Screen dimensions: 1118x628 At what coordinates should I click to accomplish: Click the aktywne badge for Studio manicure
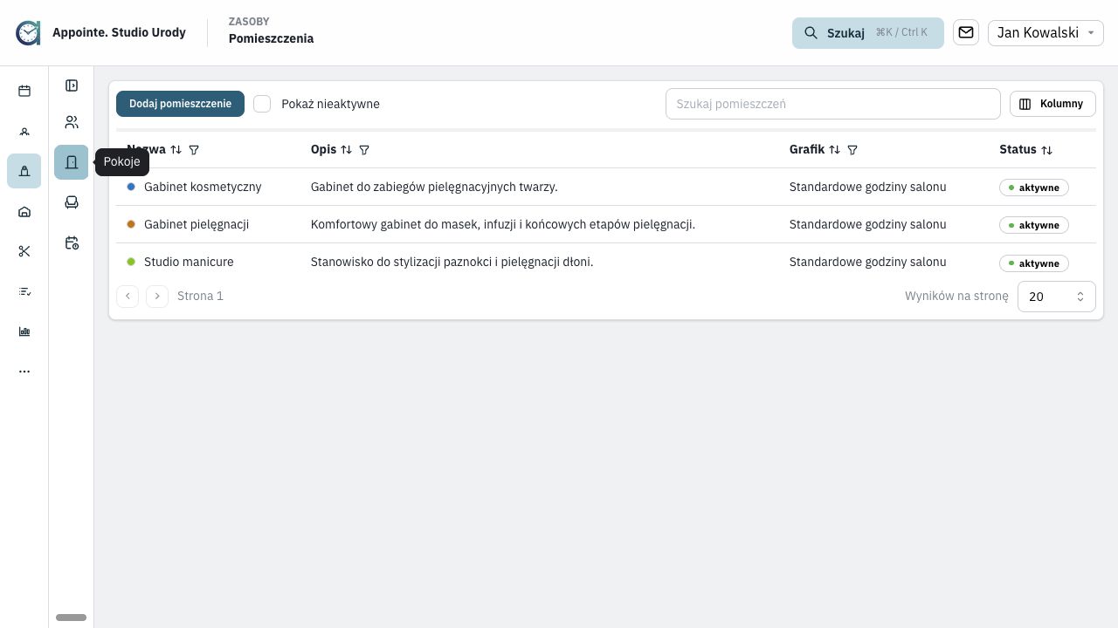[1034, 263]
